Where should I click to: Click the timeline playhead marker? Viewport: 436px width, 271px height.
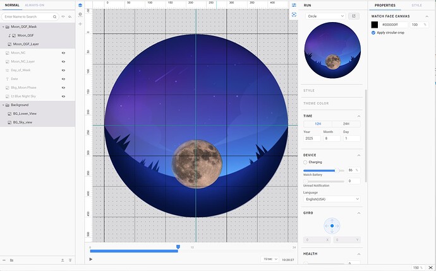coord(178,247)
